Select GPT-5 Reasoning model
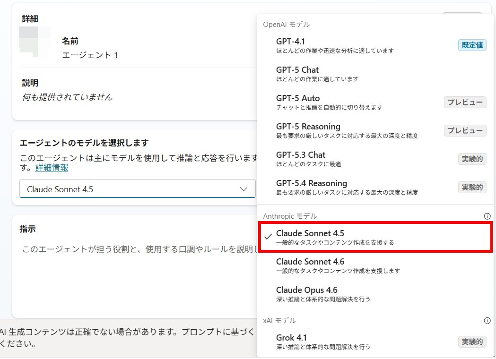The width and height of the screenshot is (496, 359). click(375, 131)
